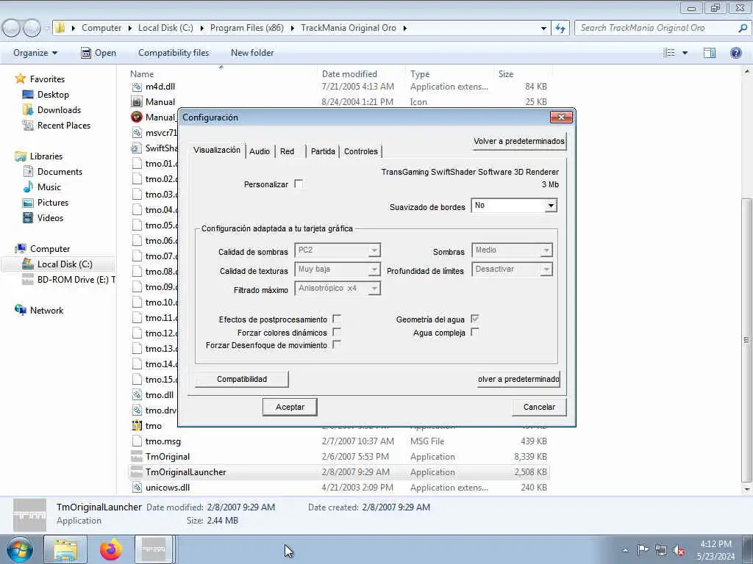This screenshot has width=753, height=564.
Task: Open Documents library
Action: click(x=60, y=172)
